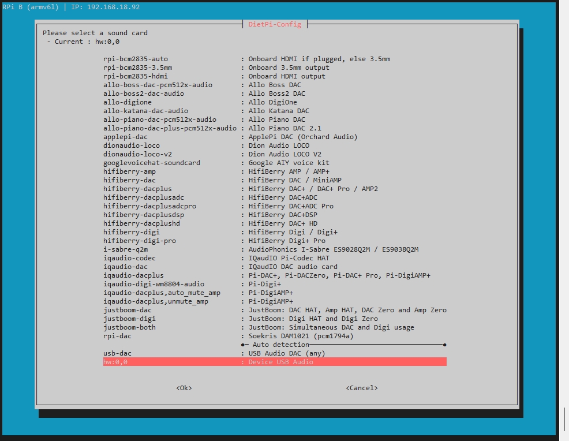Choose iqaudio-codec Pi-Codec HAT
Viewport: 569px width, 441px height.
point(275,258)
